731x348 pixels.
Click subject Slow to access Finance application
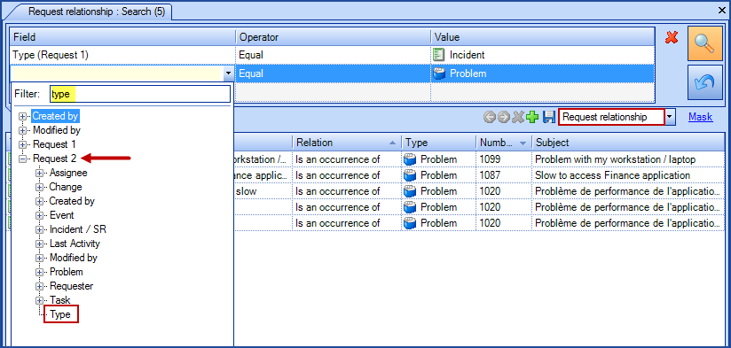(x=613, y=175)
